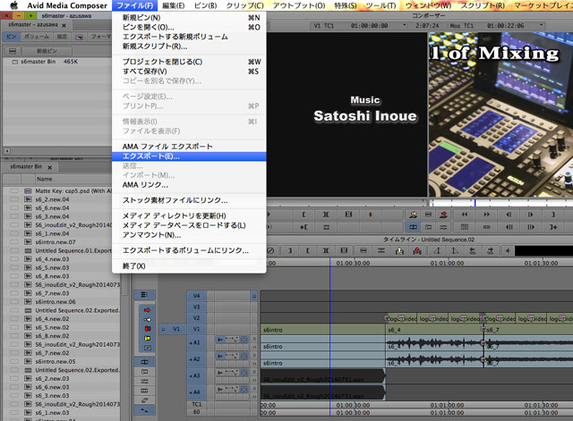Step one frame forward in record monitor
Viewport: 573px width, 421px height.
coord(530,215)
